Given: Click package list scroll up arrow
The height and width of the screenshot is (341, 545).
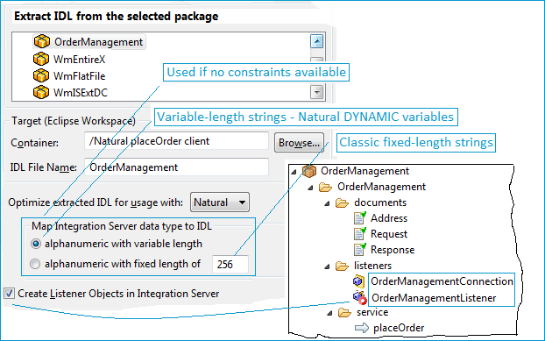Looking at the screenshot, I should pyautogui.click(x=316, y=41).
